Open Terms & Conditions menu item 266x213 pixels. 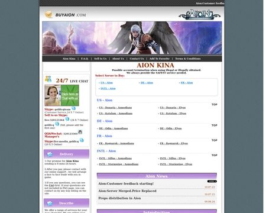(188, 59)
